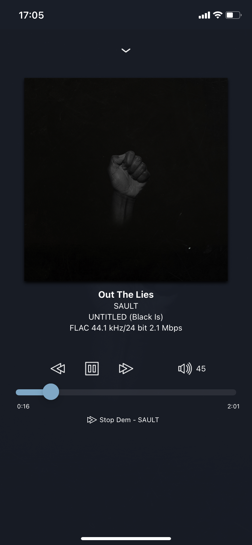This screenshot has width=252, height=545.
Task: Seek to the middle of the progress bar
Action: coord(126,392)
